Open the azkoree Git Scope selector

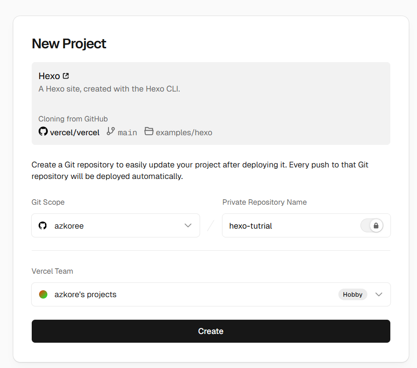coord(115,225)
